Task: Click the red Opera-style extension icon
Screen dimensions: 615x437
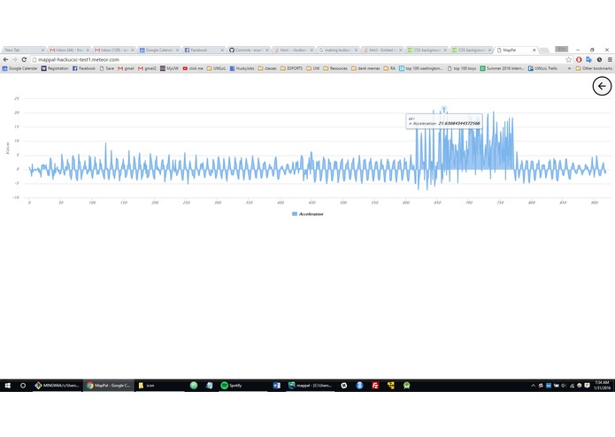Action: 579,59
